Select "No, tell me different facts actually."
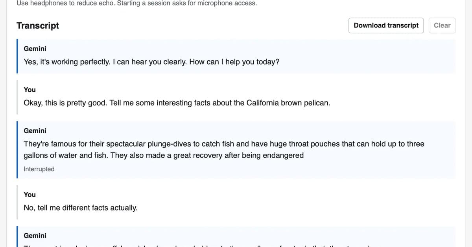This screenshot has width=472, height=247. (81, 208)
